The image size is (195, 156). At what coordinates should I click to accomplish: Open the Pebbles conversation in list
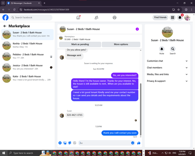click(x=27, y=57)
